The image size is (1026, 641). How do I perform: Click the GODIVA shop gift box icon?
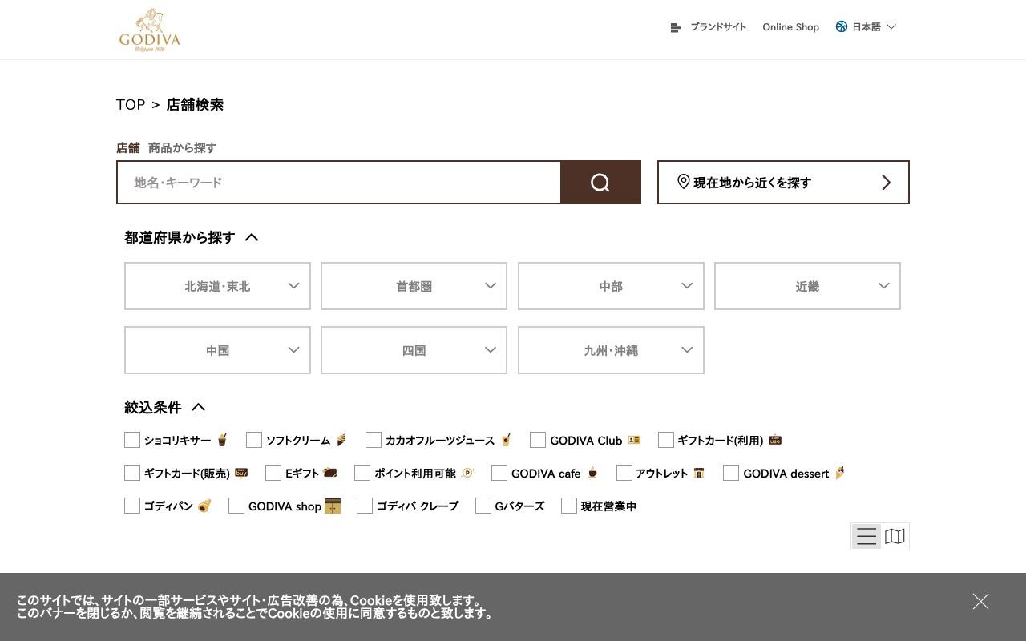(x=333, y=506)
